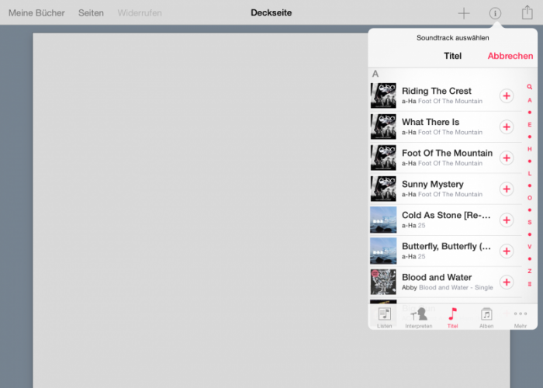
Task: Tap the share icon in toolbar
Action: click(527, 12)
